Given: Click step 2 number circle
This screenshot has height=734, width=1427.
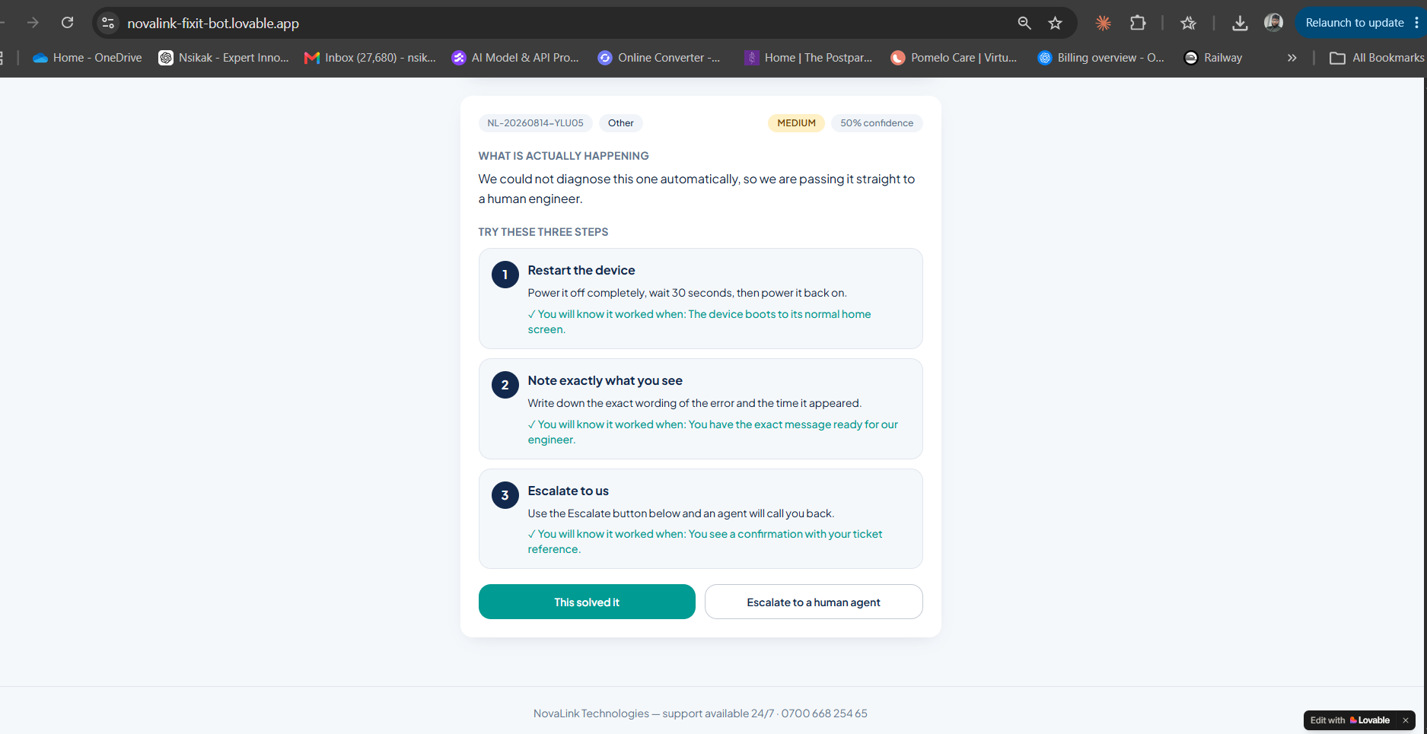Looking at the screenshot, I should point(505,385).
